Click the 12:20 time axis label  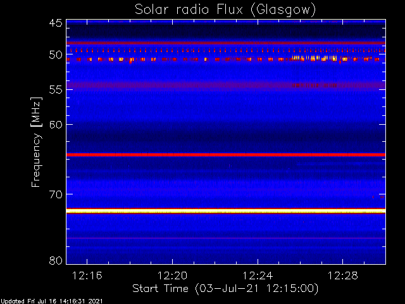click(x=172, y=275)
